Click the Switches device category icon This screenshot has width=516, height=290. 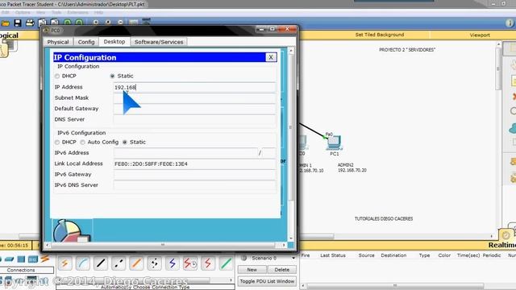click(9, 259)
